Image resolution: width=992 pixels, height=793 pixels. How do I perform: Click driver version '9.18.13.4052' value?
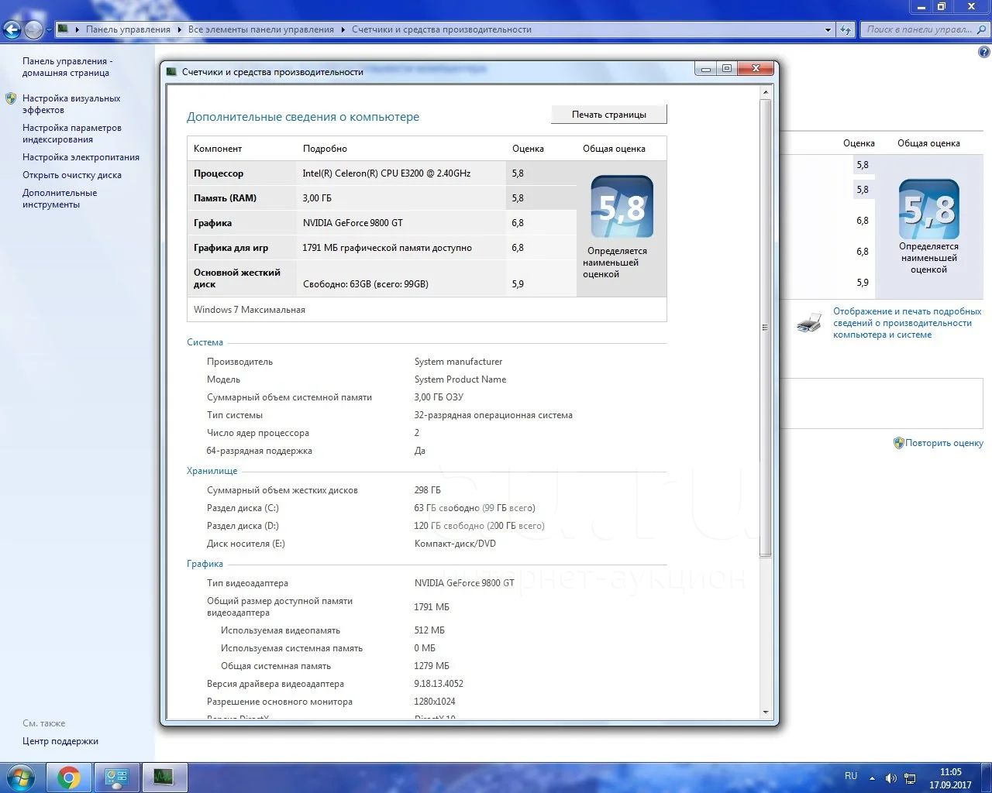coord(439,684)
